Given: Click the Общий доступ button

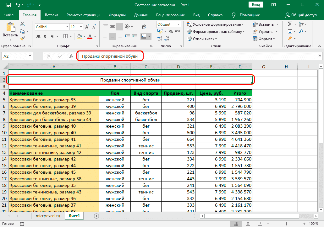Looking at the screenshot, I should click(x=301, y=15).
